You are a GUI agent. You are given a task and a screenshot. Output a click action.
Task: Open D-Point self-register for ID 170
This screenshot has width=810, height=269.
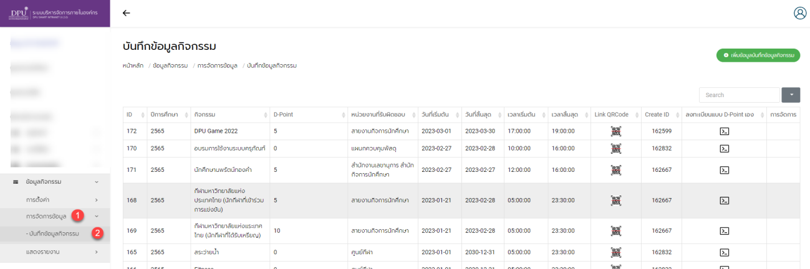click(x=725, y=148)
